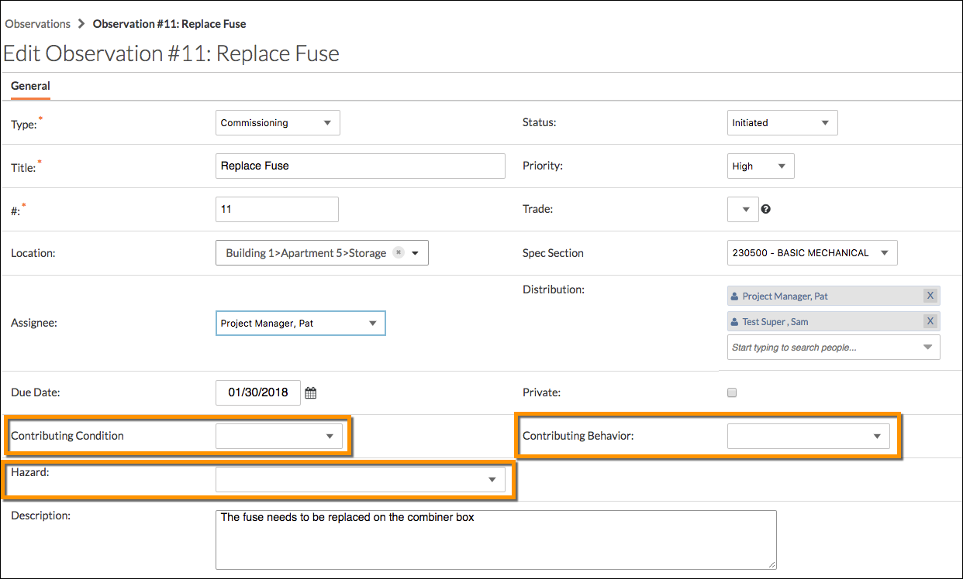963x579 pixels.
Task: Change the Priority dropdown set to High
Action: pyautogui.click(x=760, y=166)
